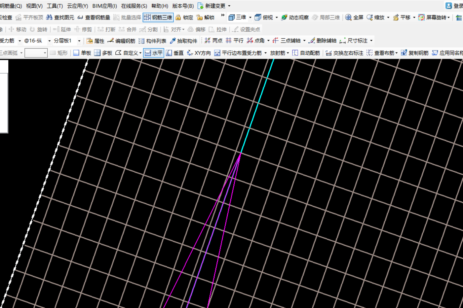Click the 局部三维 tool

pyautogui.click(x=326, y=17)
